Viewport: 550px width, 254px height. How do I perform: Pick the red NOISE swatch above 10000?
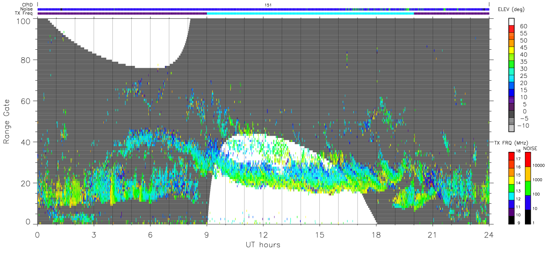[528, 159]
